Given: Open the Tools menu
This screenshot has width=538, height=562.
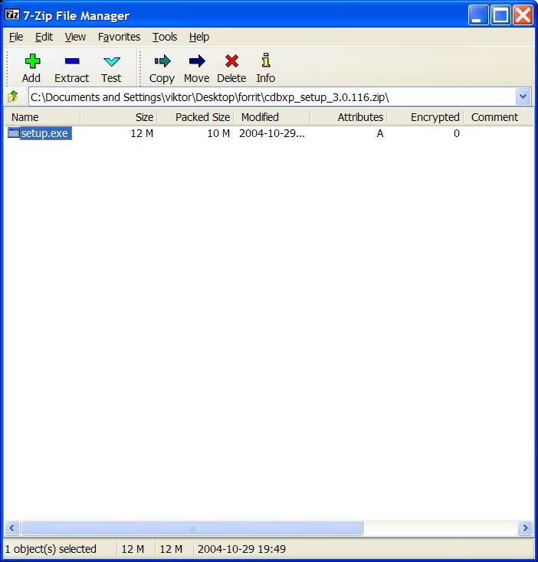Looking at the screenshot, I should click(x=164, y=37).
